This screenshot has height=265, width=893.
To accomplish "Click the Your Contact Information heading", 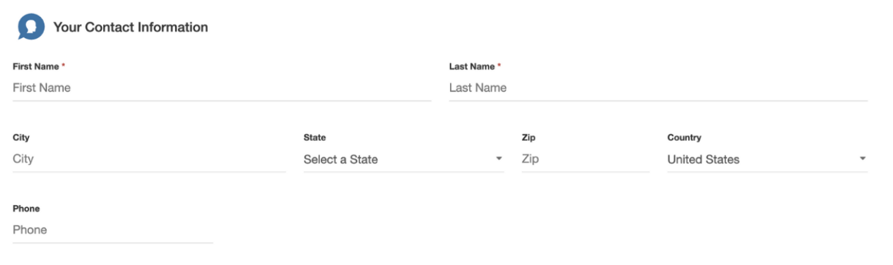I will tap(131, 27).
